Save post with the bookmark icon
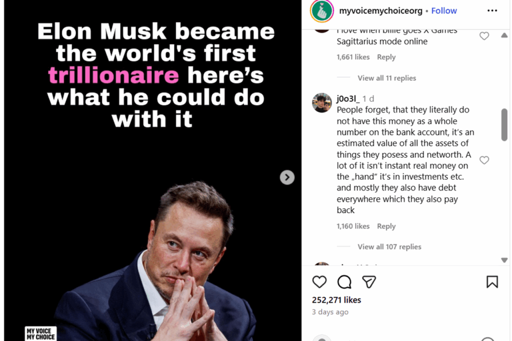The width and height of the screenshot is (512, 341). pos(492,282)
